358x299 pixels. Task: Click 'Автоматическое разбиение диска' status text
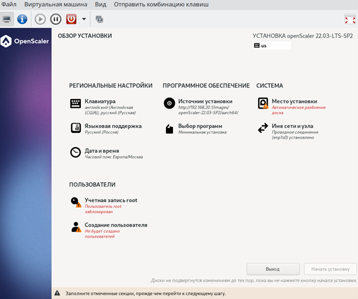pos(299,110)
